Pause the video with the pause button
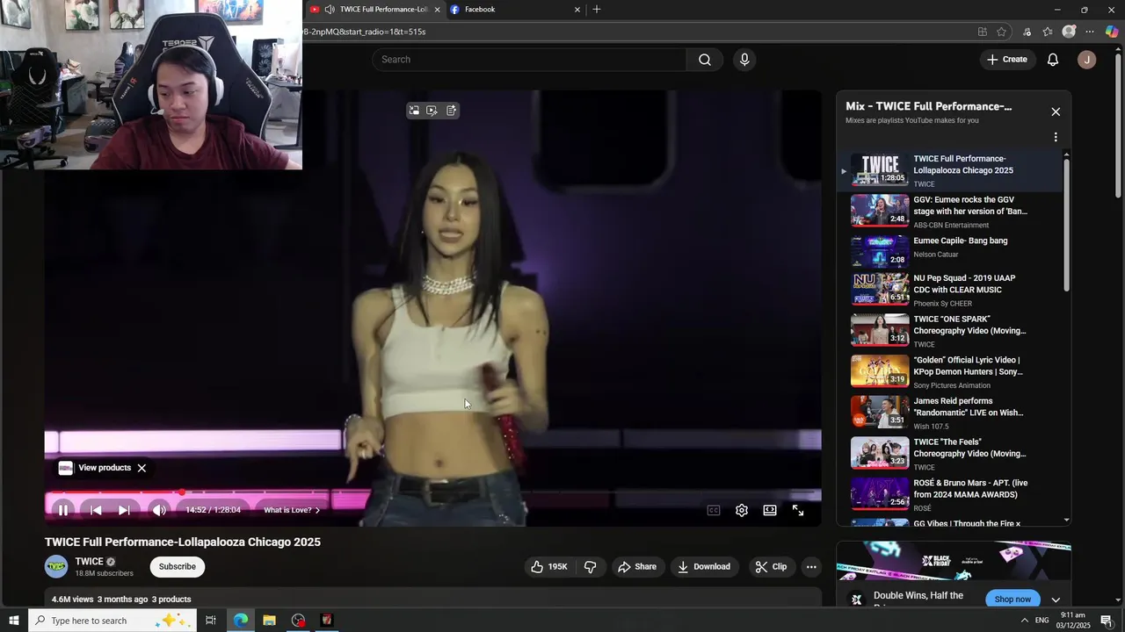This screenshot has height=632, width=1125. pos(63,510)
